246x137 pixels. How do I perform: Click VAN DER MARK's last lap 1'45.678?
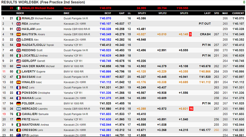(x=205, y=66)
